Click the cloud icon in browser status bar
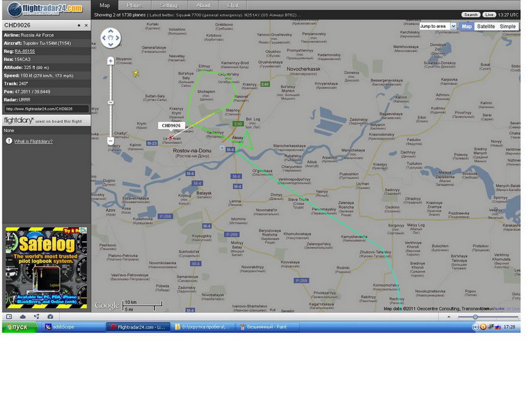The width and height of the screenshot is (529, 396). point(23,316)
